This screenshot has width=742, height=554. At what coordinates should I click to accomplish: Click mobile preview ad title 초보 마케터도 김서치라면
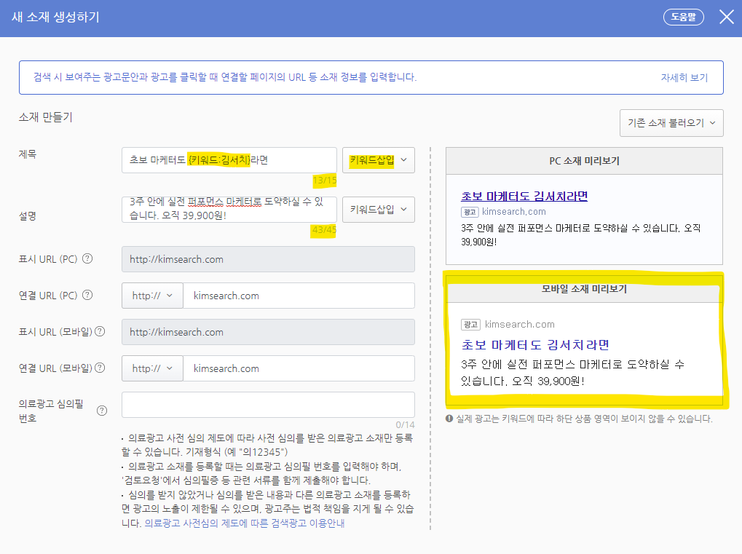point(535,345)
